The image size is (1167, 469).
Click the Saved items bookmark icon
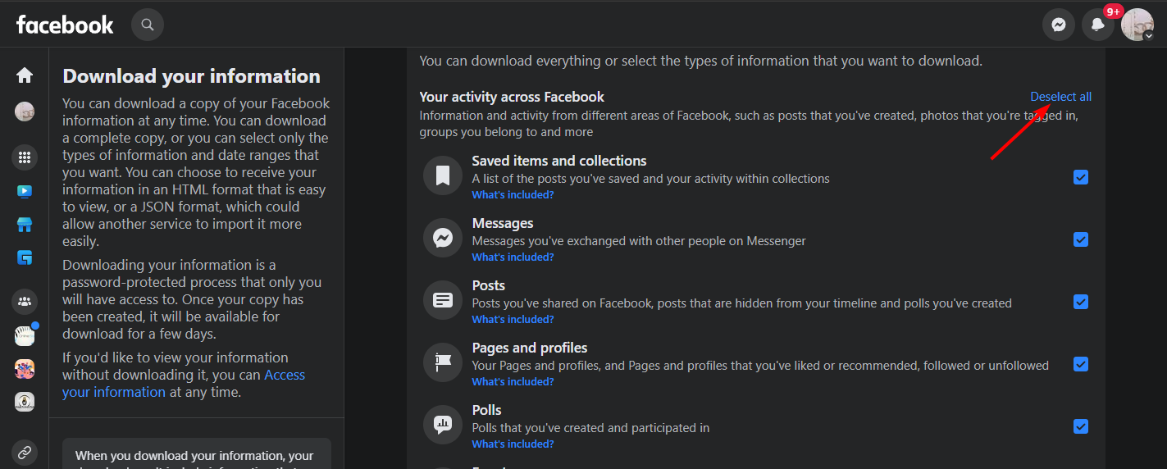[443, 175]
